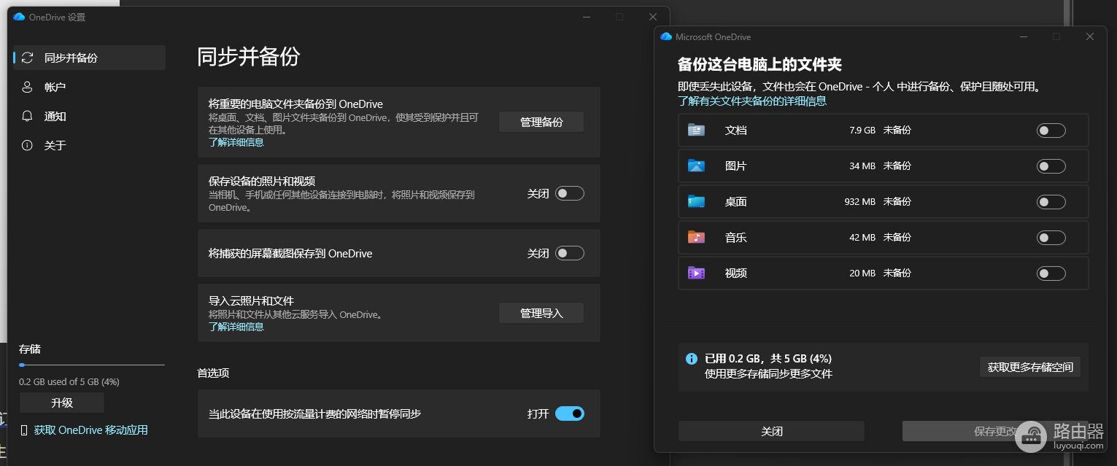Enable backup for 桌面 folder

(x=1051, y=202)
